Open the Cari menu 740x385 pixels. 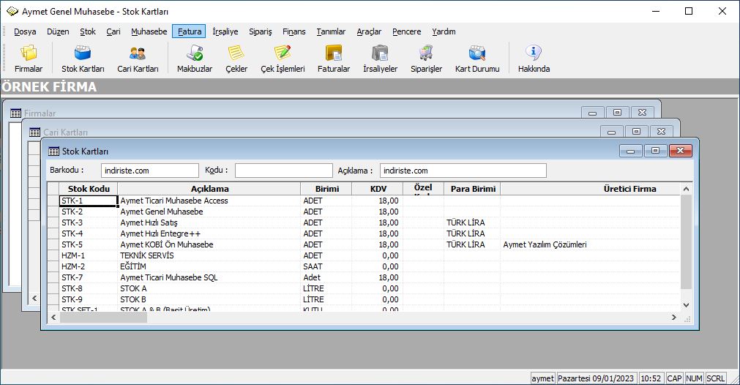[x=113, y=31]
